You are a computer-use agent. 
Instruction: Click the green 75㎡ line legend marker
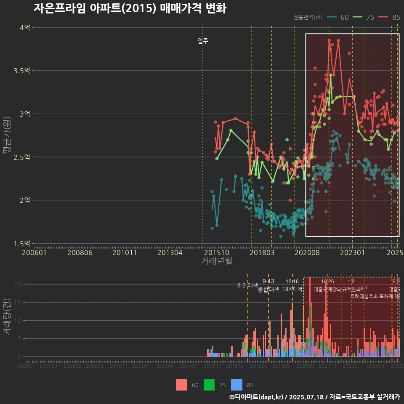pyautogui.click(x=357, y=17)
